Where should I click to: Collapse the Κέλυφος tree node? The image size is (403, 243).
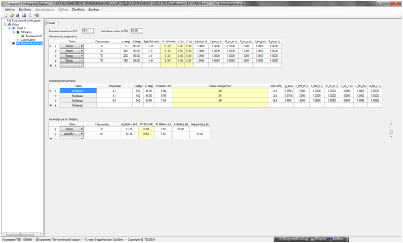pos(14,32)
